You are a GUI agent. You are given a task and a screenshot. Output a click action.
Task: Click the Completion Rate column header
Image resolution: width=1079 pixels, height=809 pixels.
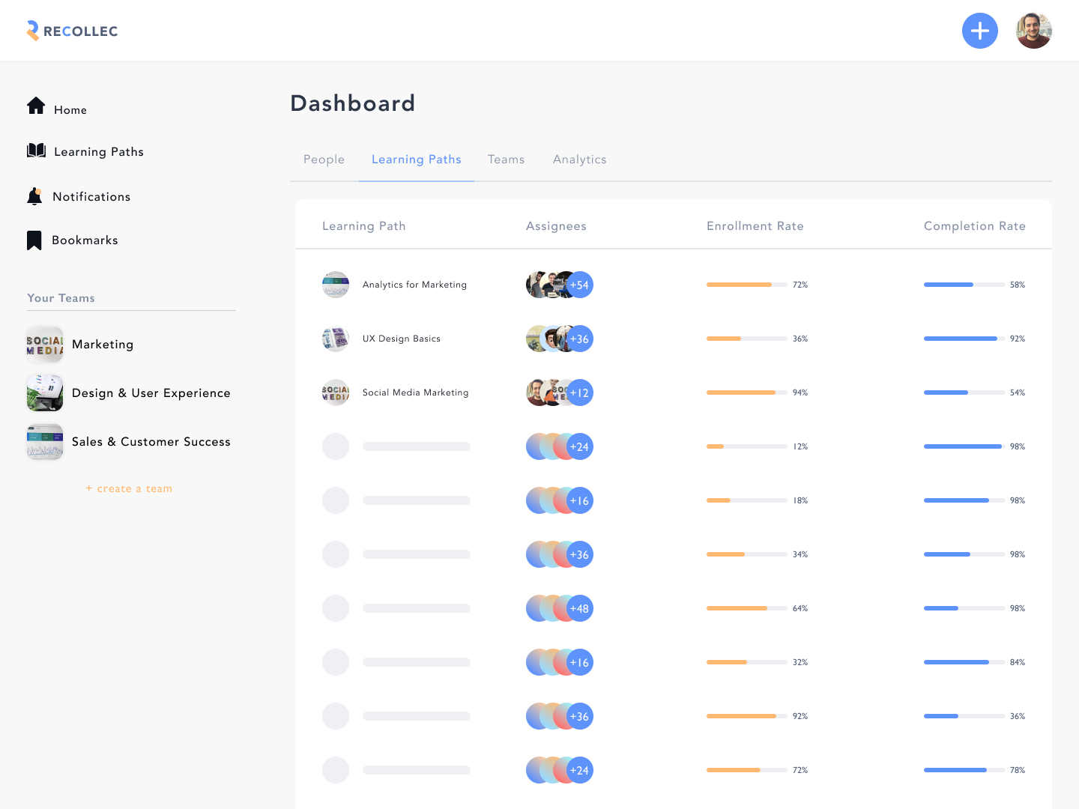point(975,226)
